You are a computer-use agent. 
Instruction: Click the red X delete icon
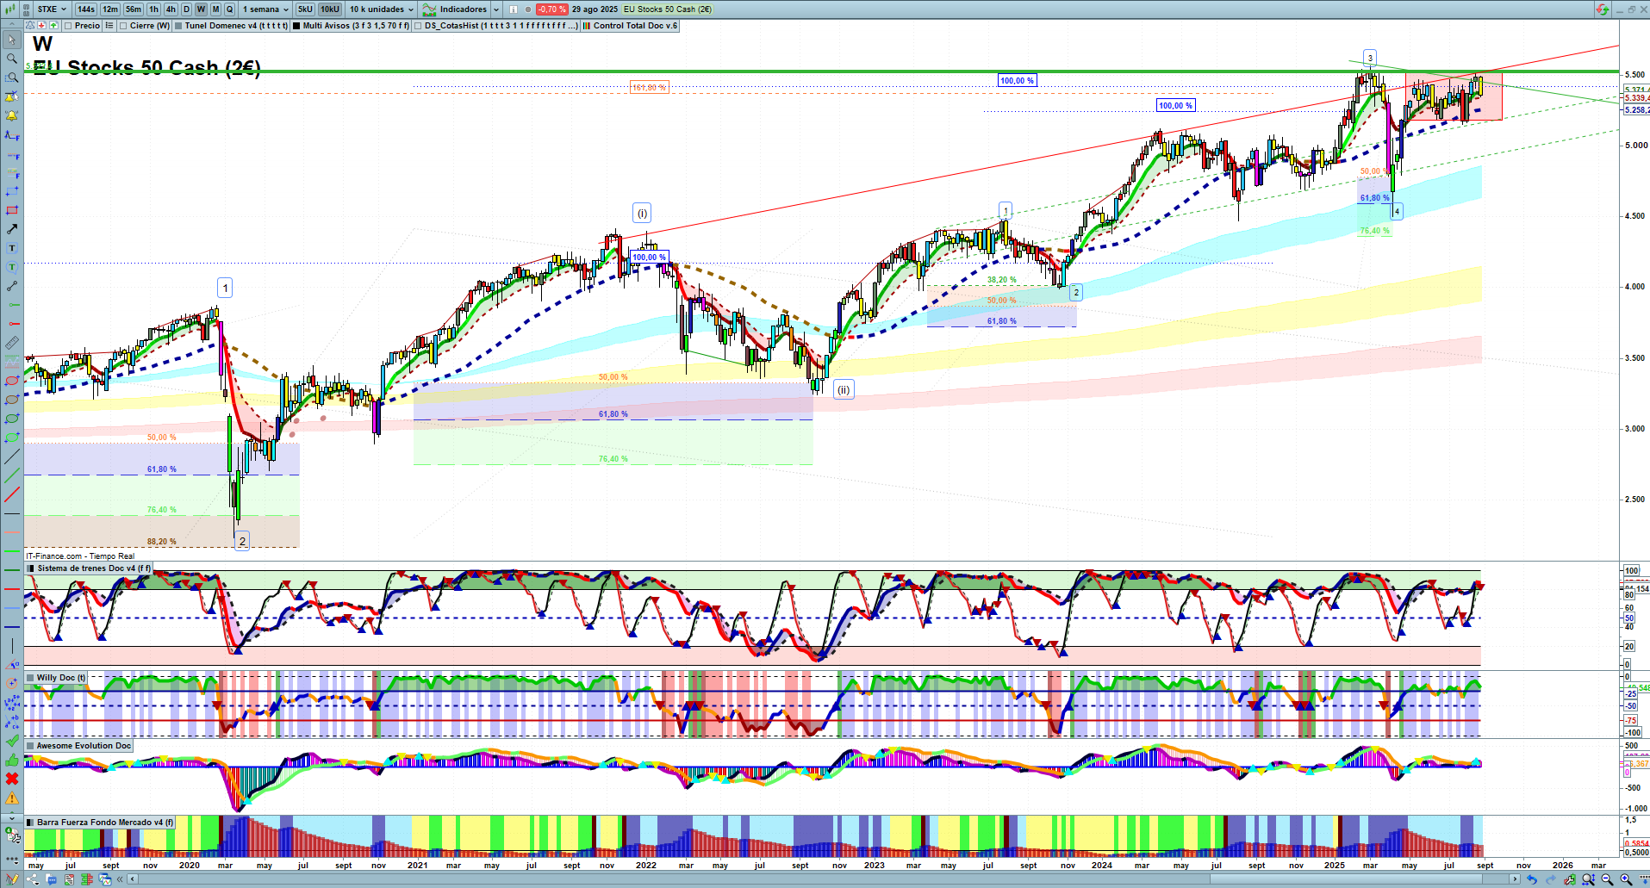coord(12,779)
